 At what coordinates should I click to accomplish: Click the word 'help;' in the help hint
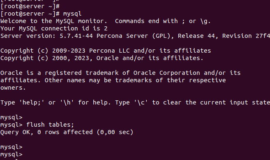click(32, 102)
